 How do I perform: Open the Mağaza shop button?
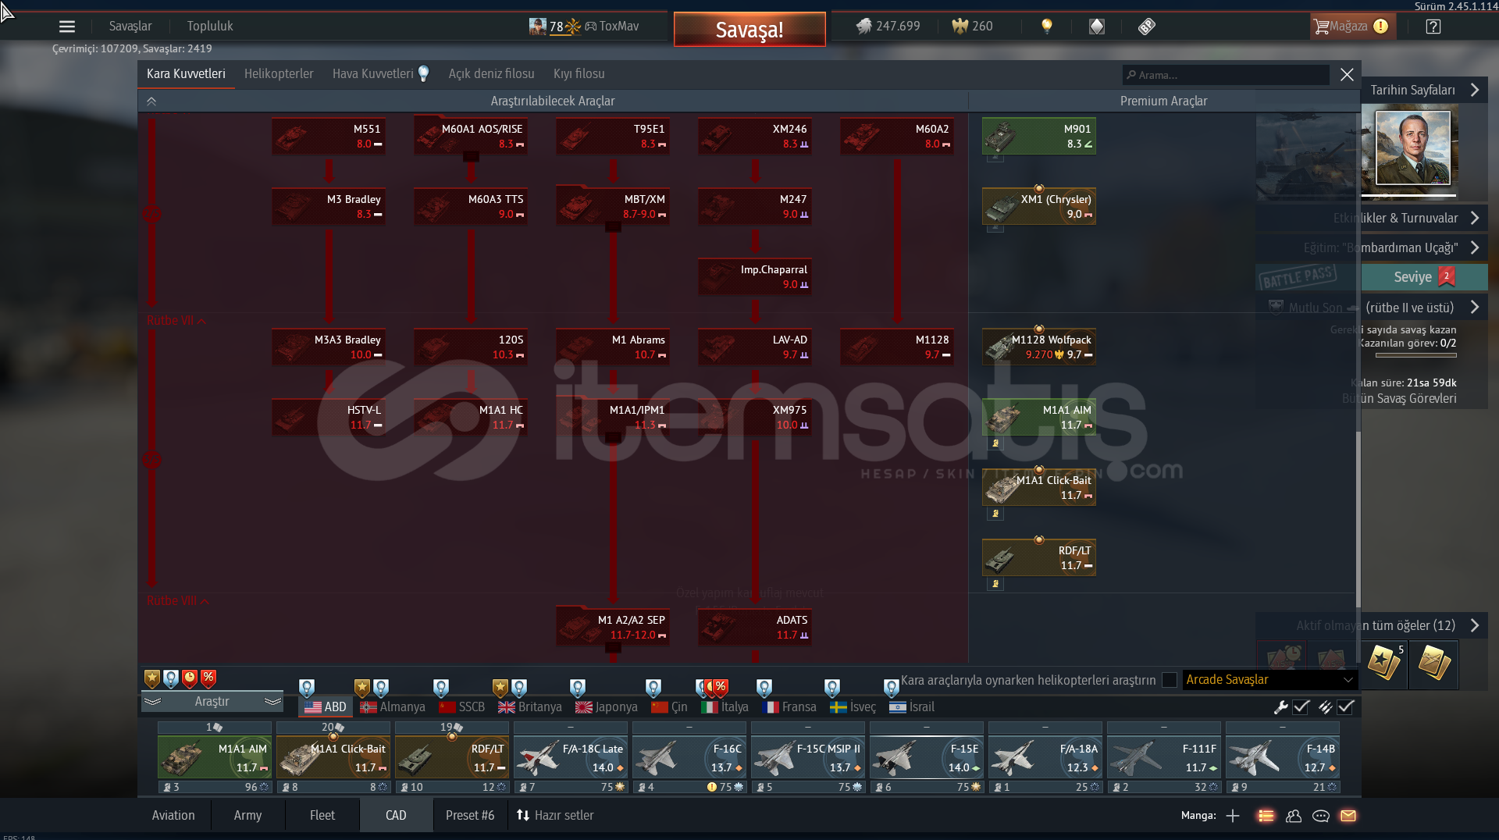pos(1351,27)
